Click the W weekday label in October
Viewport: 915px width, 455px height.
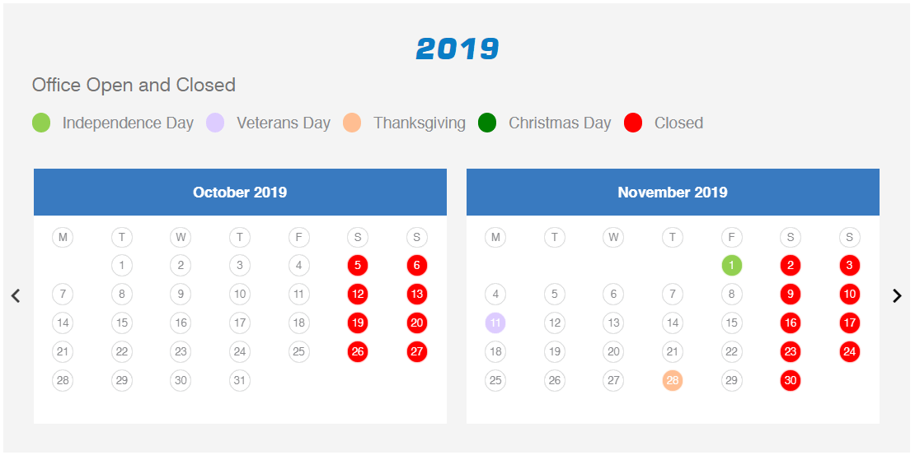(x=181, y=237)
